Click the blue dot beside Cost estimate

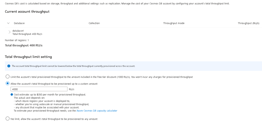12,95
